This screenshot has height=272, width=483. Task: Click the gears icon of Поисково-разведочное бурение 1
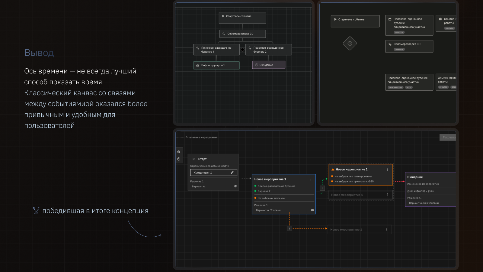coord(198,48)
